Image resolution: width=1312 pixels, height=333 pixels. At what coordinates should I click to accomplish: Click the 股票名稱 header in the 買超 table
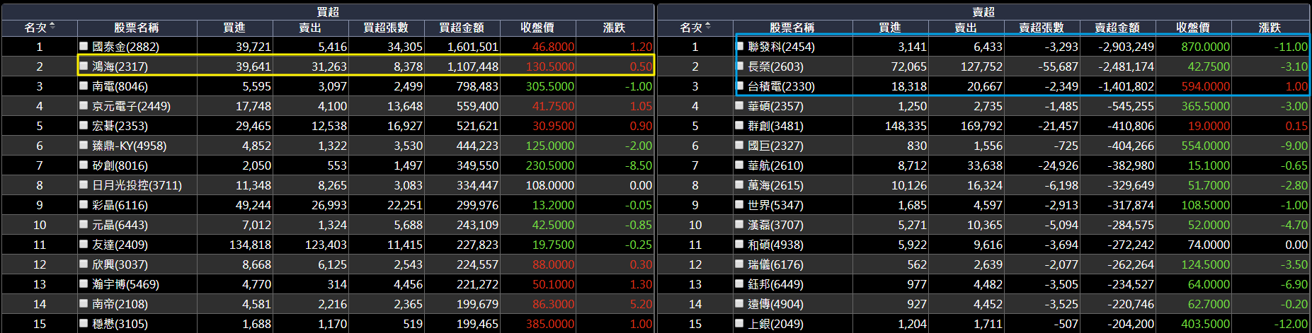(137, 28)
